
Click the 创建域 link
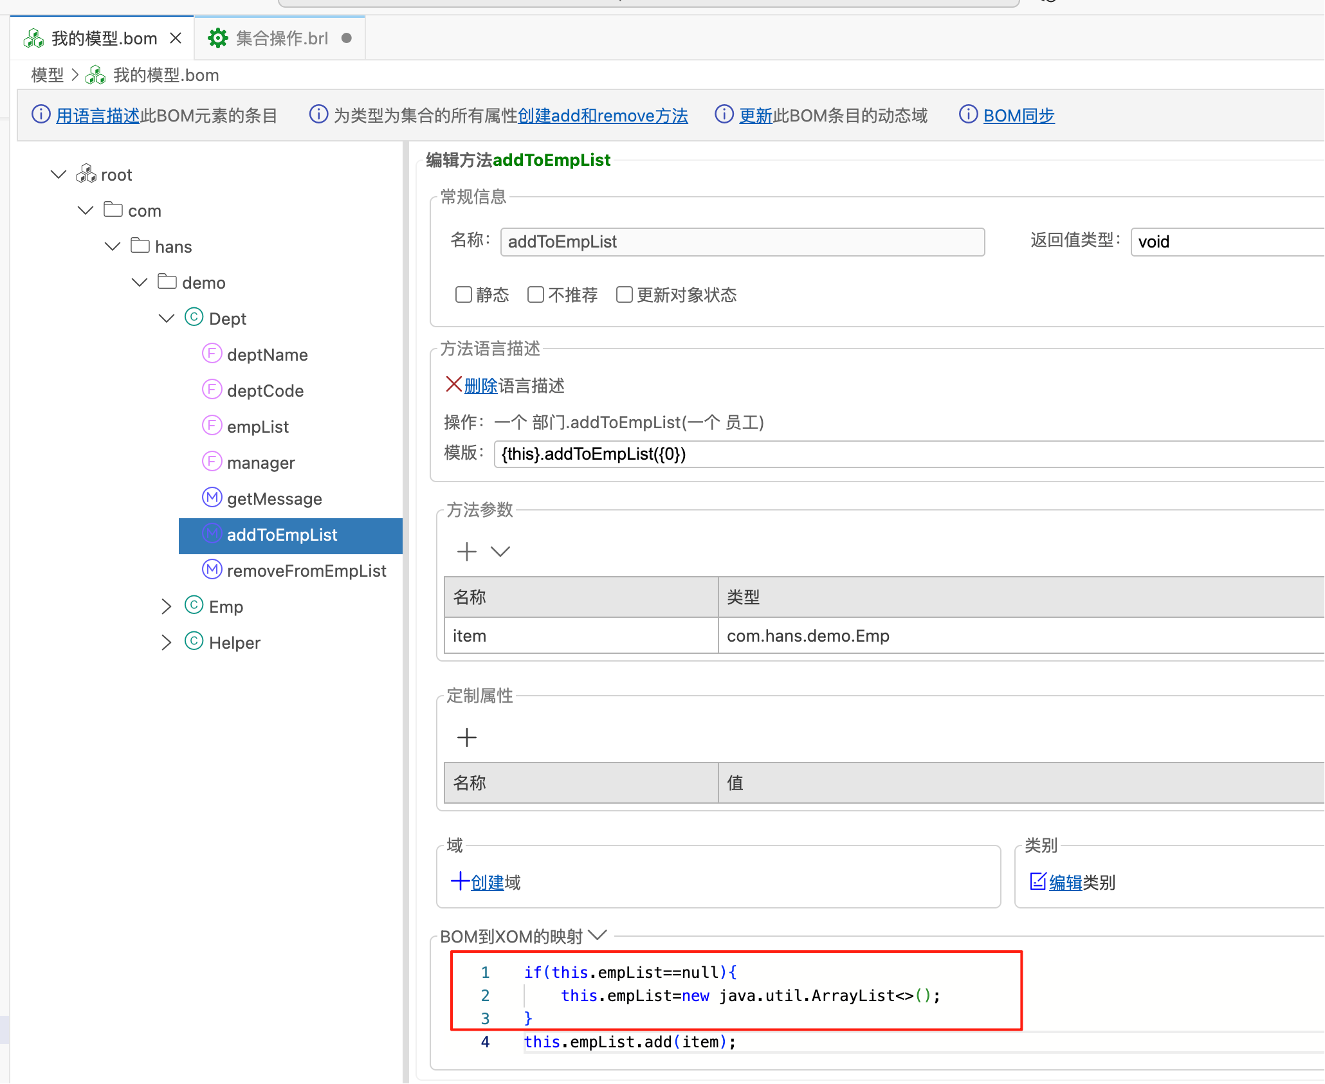click(487, 882)
